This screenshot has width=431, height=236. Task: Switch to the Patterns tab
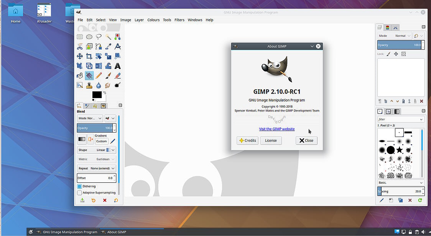click(x=388, y=111)
